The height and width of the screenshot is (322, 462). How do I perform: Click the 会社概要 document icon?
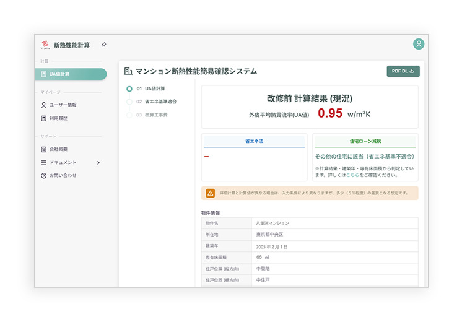[43, 149]
